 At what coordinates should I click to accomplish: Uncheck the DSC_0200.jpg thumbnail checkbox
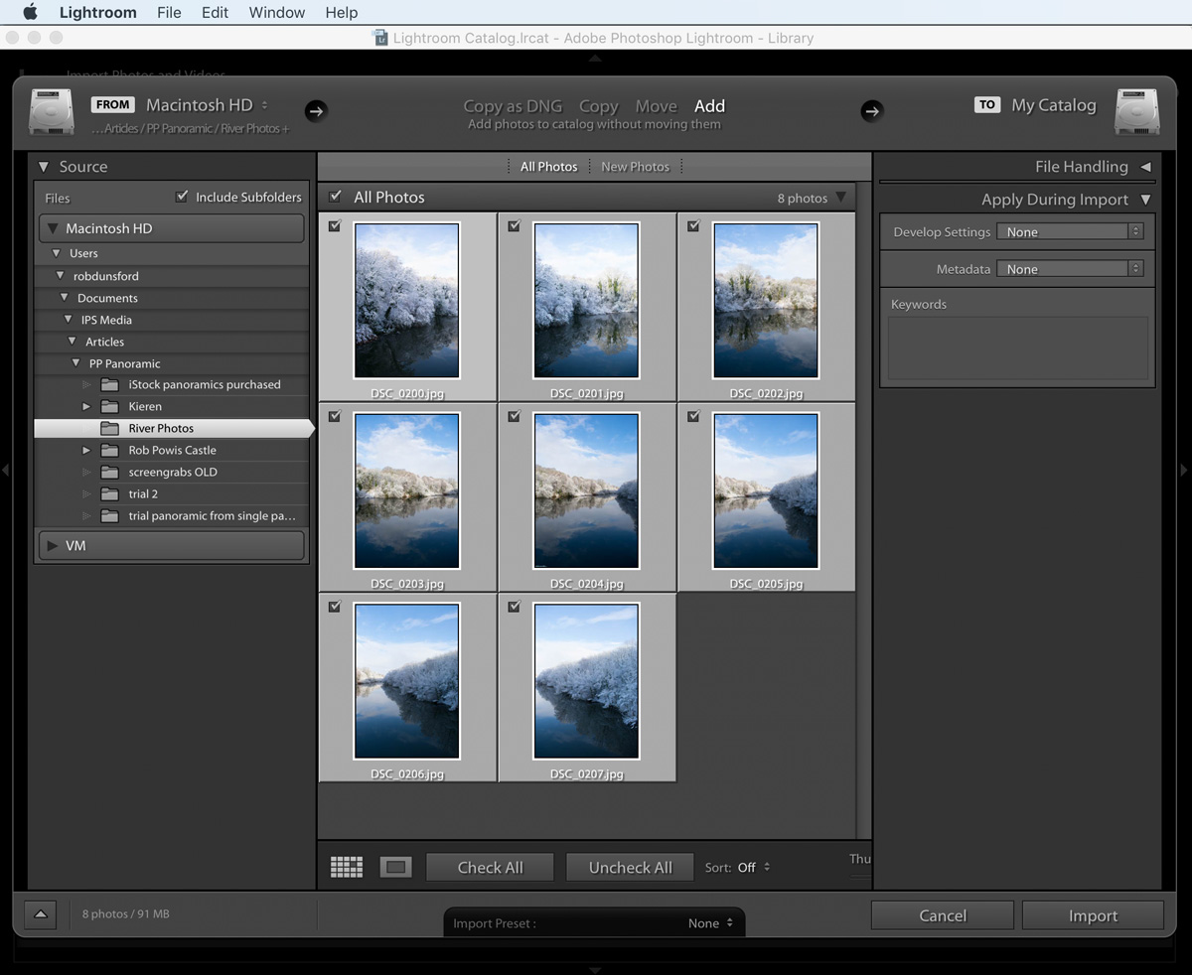point(334,225)
